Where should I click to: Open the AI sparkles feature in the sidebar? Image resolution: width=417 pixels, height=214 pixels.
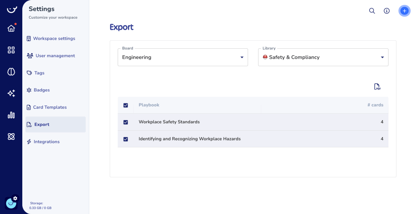(x=11, y=93)
